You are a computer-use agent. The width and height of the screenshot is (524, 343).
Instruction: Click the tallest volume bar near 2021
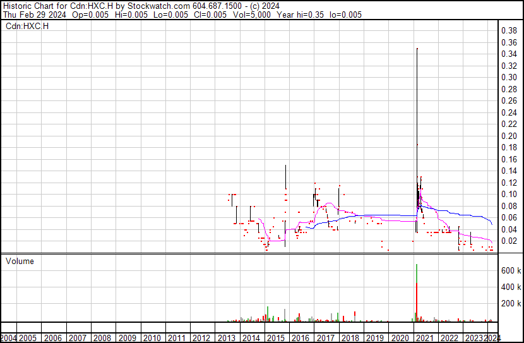pyautogui.click(x=417, y=293)
